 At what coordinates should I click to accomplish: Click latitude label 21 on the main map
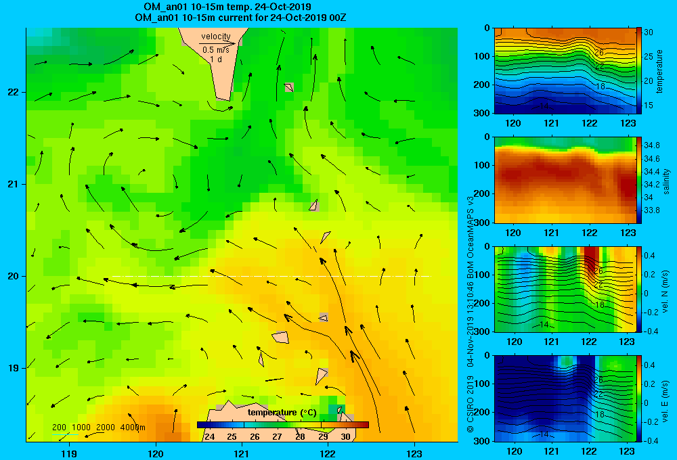pyautogui.click(x=13, y=184)
